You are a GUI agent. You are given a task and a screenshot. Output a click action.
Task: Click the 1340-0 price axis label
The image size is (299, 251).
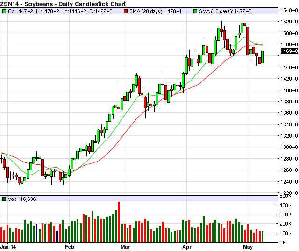(289, 125)
